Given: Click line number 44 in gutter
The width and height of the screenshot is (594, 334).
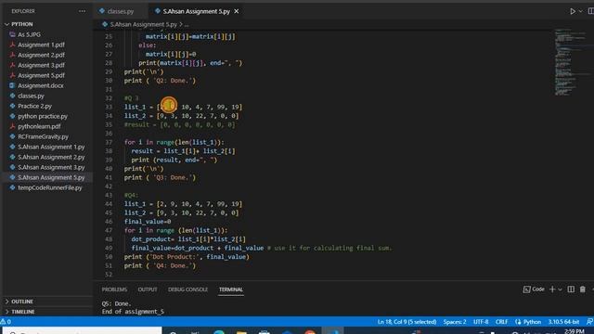Looking at the screenshot, I should tap(109, 204).
